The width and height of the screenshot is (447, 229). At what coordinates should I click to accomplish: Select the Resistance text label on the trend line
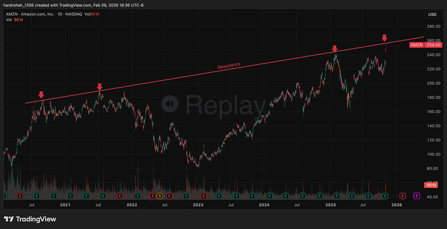click(x=229, y=66)
